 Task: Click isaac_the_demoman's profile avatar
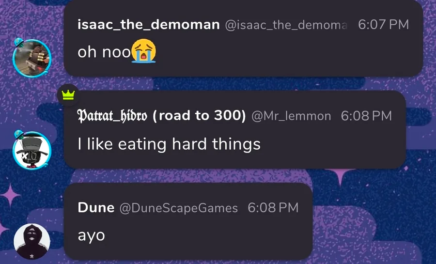click(32, 58)
